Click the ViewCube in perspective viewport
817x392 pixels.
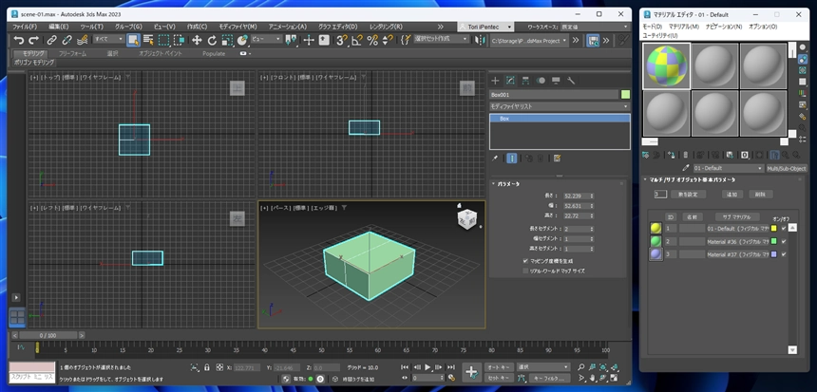click(x=465, y=219)
